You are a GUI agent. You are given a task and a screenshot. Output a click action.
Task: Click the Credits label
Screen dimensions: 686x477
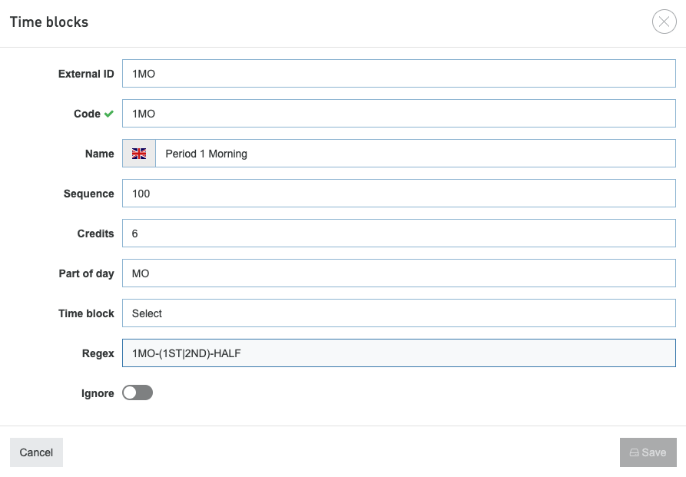click(x=96, y=234)
